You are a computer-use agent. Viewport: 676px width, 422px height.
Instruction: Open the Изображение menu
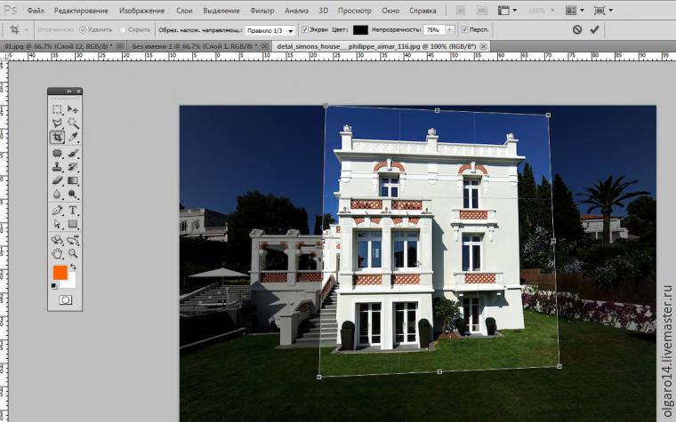tap(141, 11)
